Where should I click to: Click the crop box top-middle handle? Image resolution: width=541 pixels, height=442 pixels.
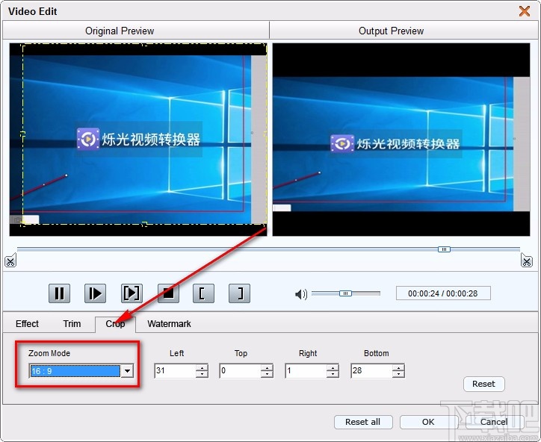tap(144, 44)
